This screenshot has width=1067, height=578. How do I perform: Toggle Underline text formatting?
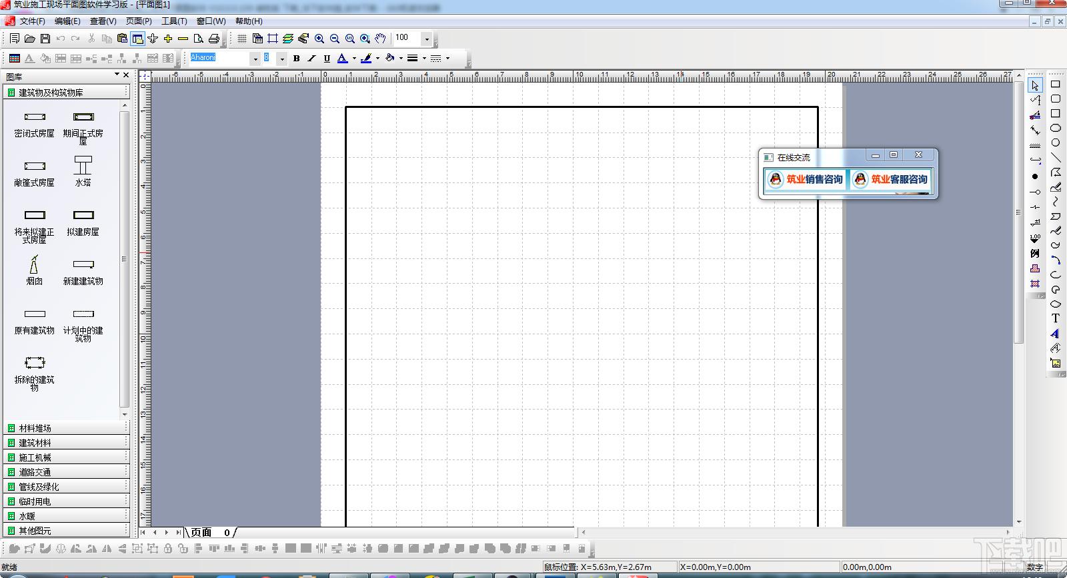327,59
